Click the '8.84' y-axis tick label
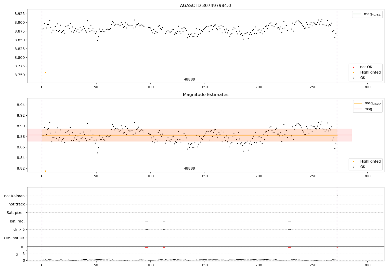 pyautogui.click(x=20, y=158)
